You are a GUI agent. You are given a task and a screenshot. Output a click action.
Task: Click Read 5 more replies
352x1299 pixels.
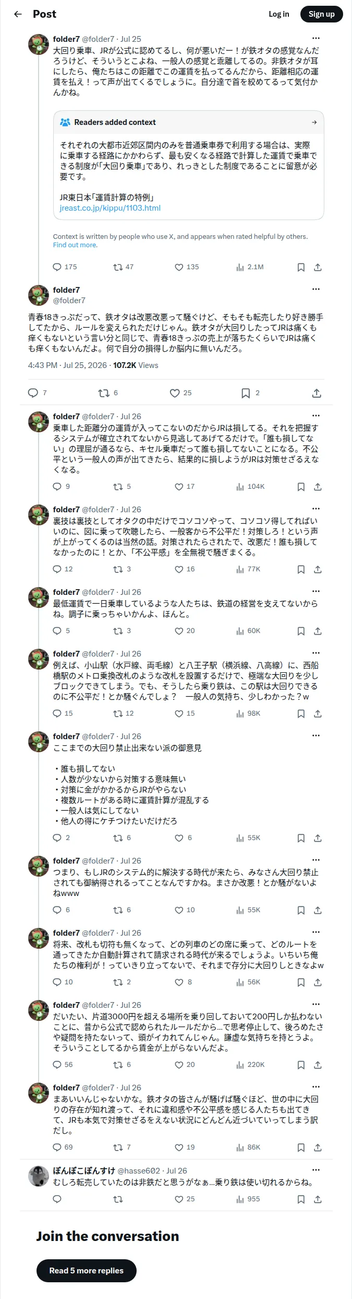[87, 1271]
